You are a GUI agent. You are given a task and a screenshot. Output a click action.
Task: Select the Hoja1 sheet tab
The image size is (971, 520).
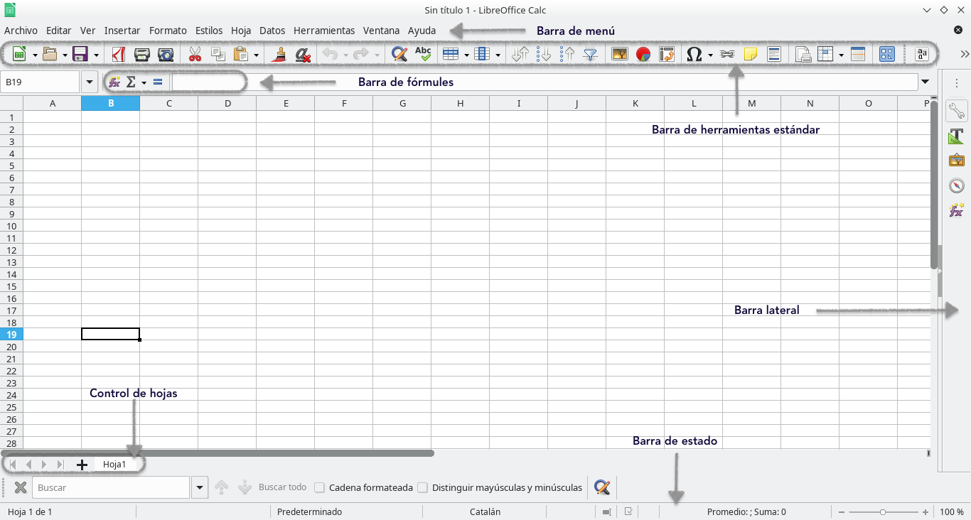tap(114, 465)
